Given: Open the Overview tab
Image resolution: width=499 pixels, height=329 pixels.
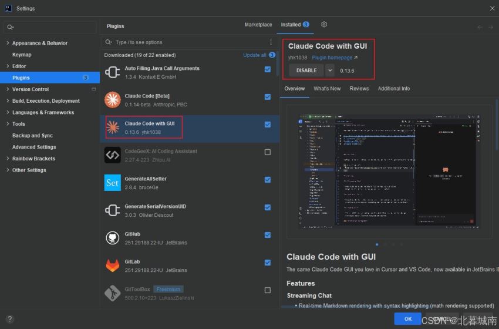Looking at the screenshot, I should 294,89.
